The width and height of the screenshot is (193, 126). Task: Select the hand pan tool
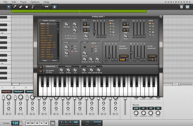tap(26, 7)
